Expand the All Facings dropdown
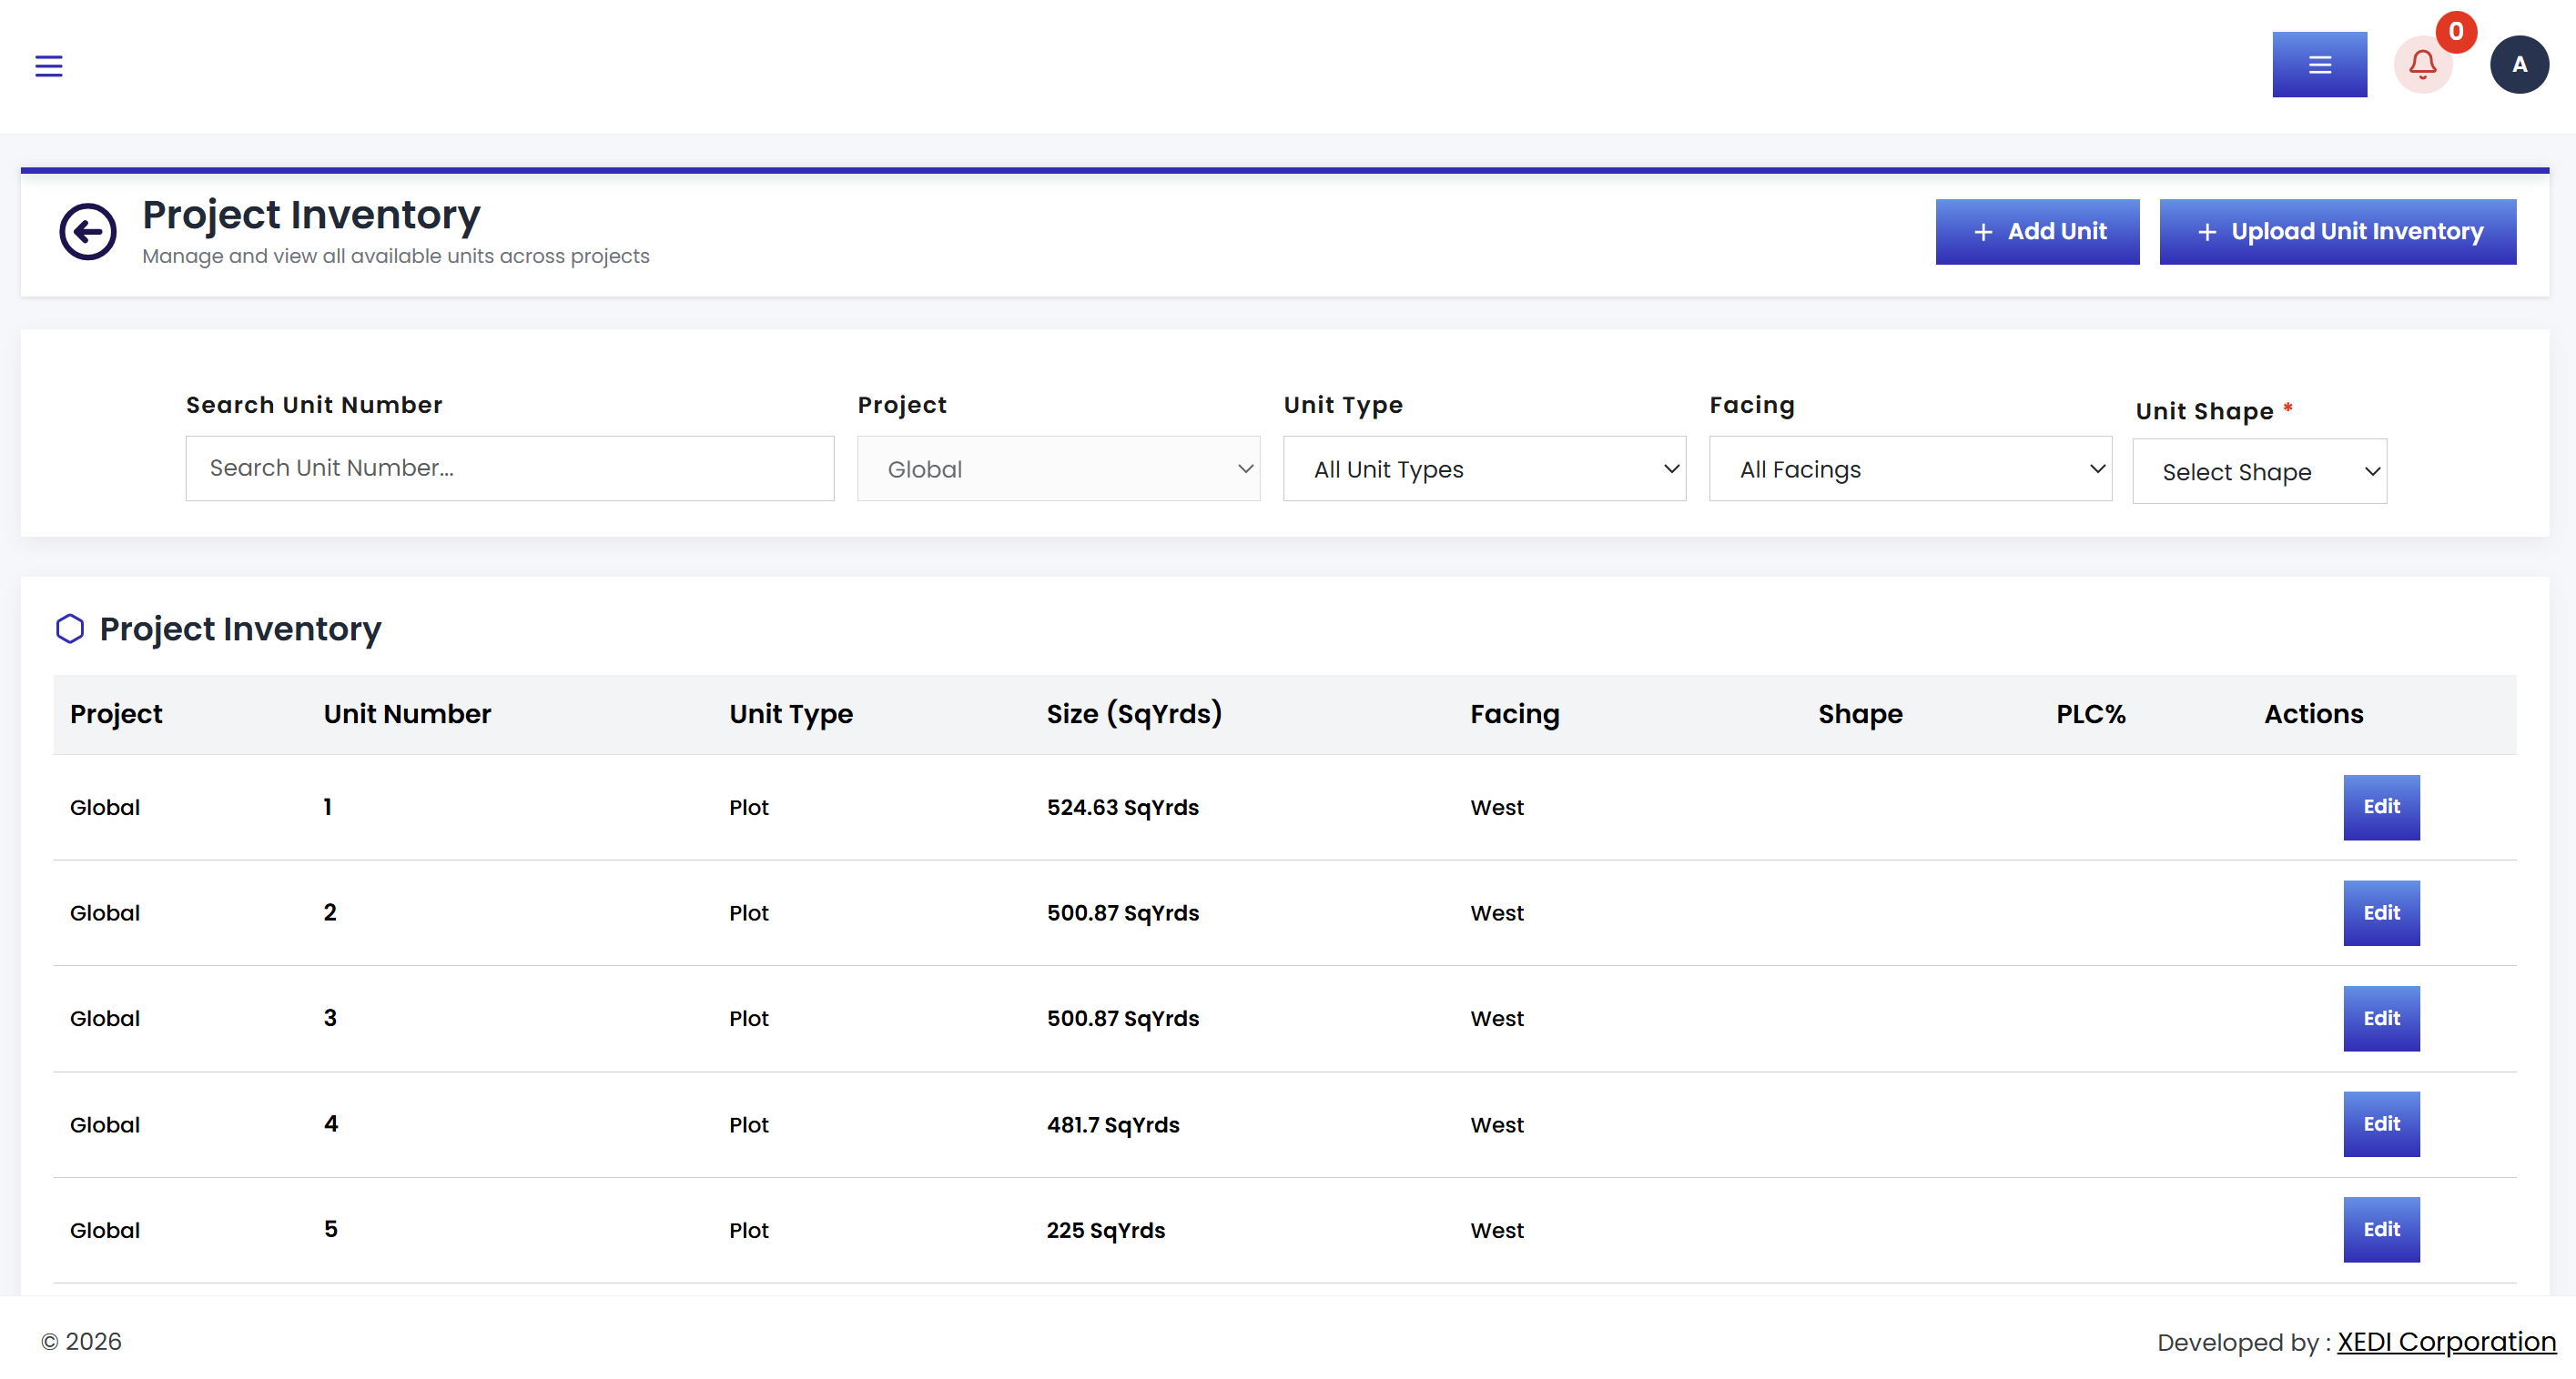 (1910, 468)
